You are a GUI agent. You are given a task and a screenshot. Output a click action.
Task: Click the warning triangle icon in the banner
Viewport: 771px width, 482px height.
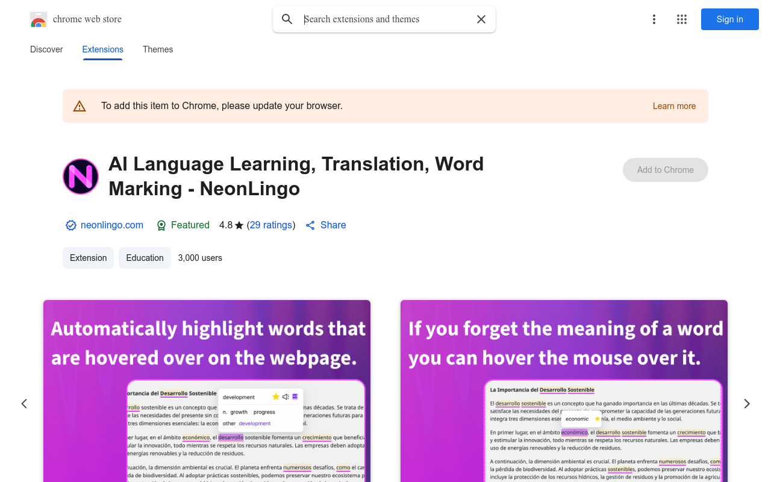[x=80, y=106]
